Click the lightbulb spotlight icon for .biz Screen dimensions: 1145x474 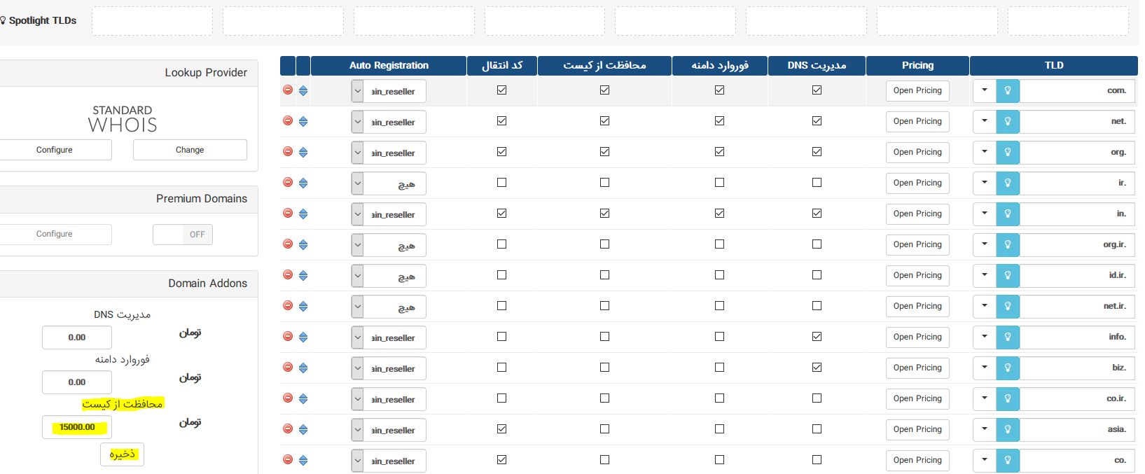(x=1008, y=368)
